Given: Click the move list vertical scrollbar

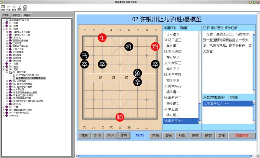Looking at the screenshot, I should pos(200,77).
